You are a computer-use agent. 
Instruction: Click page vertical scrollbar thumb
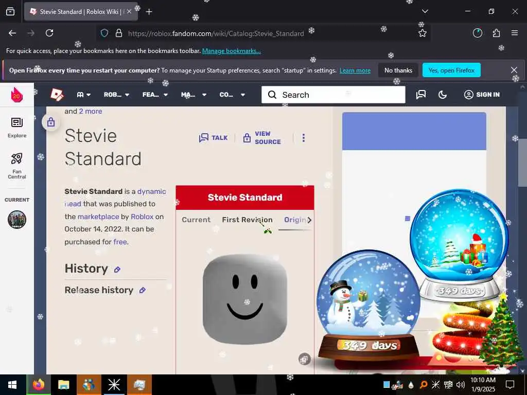pyautogui.click(x=522, y=162)
